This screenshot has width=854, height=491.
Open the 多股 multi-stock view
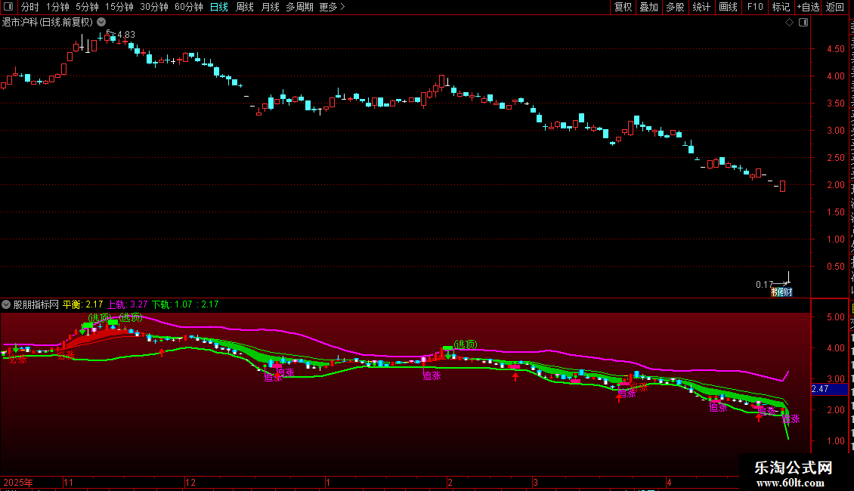676,7
